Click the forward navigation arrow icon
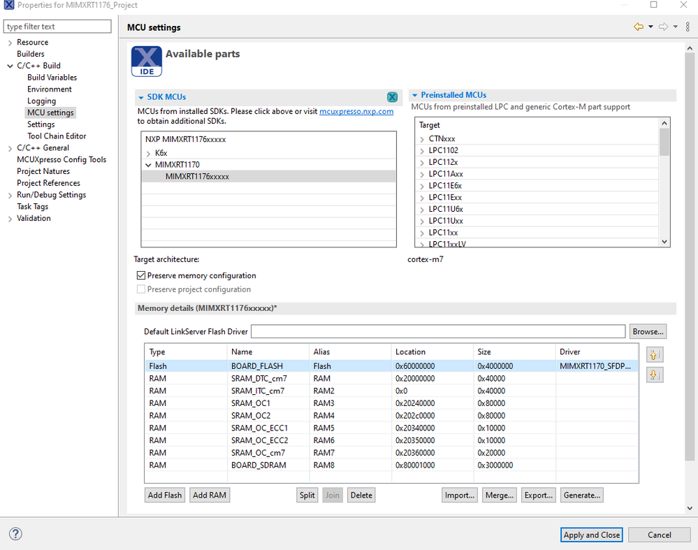Screen dimensions: 698x550 point(663,27)
